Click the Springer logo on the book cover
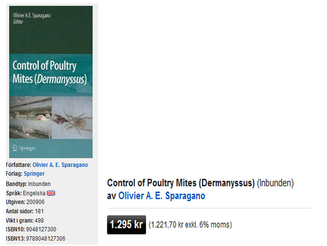 click(x=25, y=148)
